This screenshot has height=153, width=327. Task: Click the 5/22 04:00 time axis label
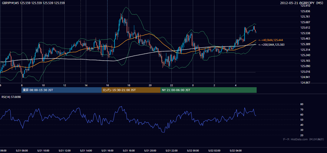pyautogui.click(x=235, y=150)
